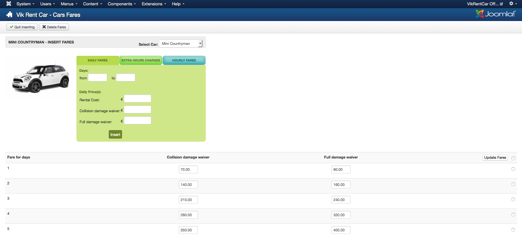Check the checkbox for fare day 1
The width and height of the screenshot is (522, 237).
[x=513, y=169]
